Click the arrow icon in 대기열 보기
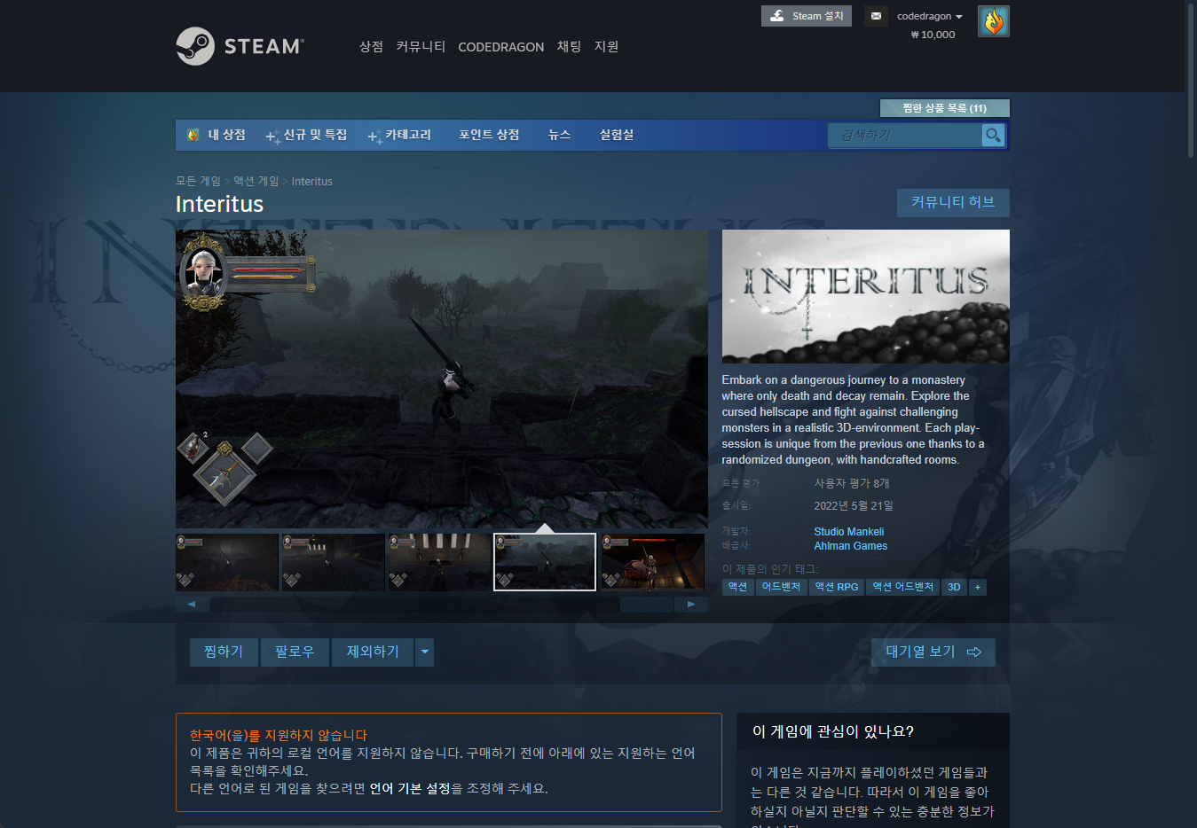This screenshot has width=1197, height=828. [x=974, y=652]
